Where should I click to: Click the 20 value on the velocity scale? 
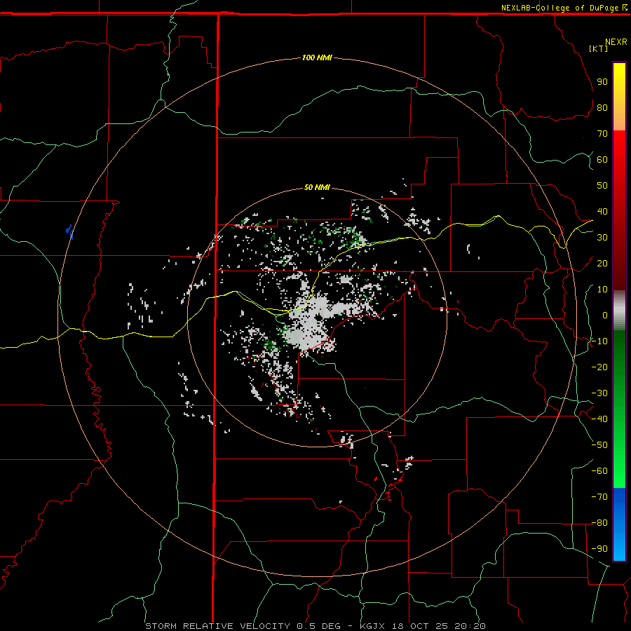[x=602, y=263]
